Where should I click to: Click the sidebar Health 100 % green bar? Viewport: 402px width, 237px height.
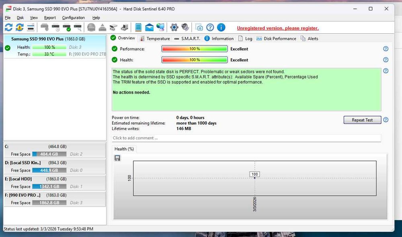49,47
